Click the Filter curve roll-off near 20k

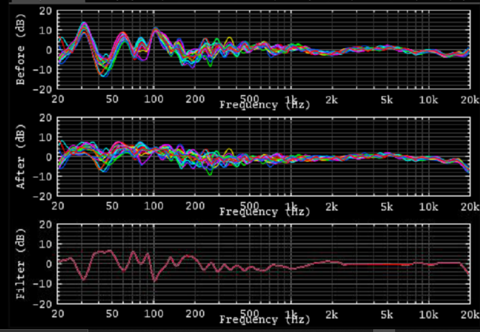pos(466,269)
